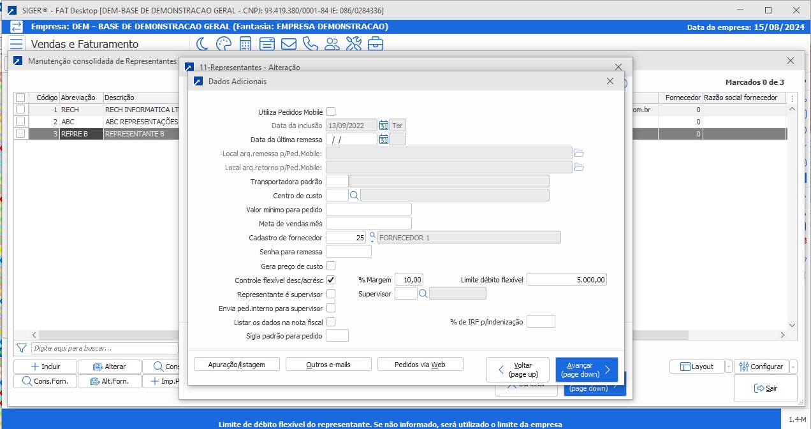Open the Configurar dropdown arrow
Screen dimensions: 811x429
point(793,367)
